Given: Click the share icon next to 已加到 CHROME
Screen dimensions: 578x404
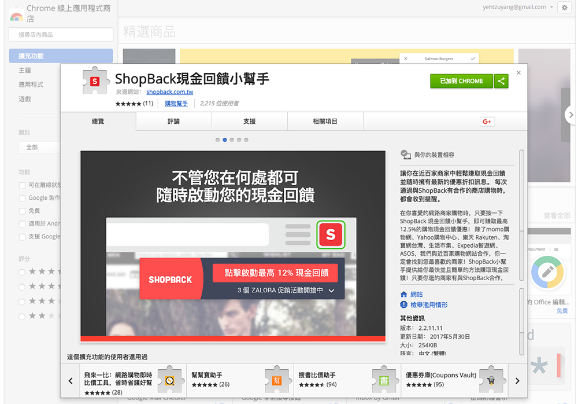Looking at the screenshot, I should 501,82.
